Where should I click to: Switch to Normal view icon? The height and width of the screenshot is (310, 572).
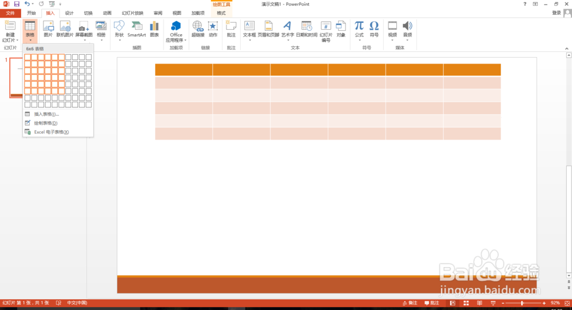452,303
